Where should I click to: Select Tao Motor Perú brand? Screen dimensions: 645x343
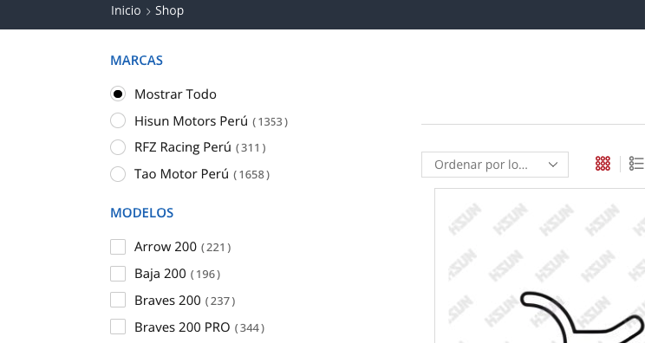click(x=118, y=174)
